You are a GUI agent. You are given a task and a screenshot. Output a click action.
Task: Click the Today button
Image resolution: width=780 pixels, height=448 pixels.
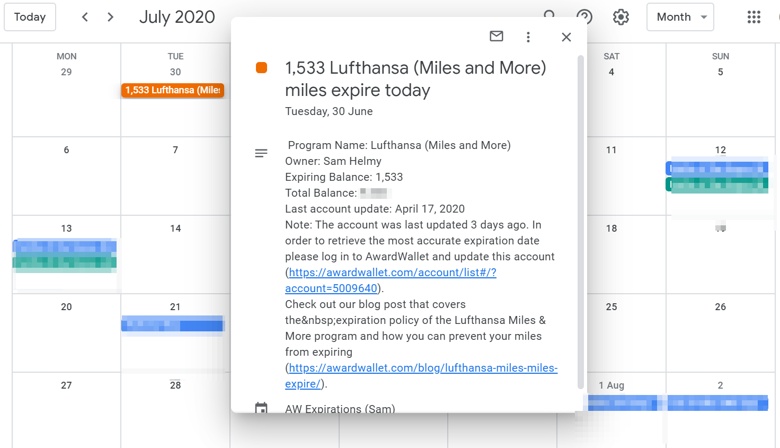[x=30, y=17]
